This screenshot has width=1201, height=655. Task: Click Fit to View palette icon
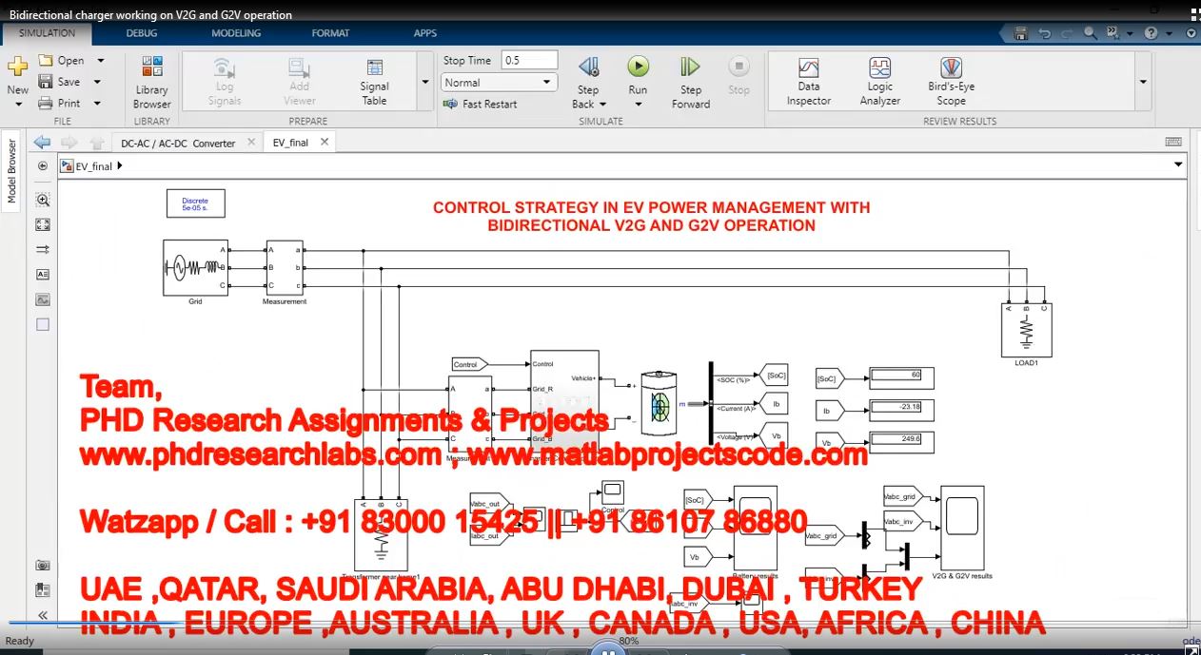coord(42,225)
